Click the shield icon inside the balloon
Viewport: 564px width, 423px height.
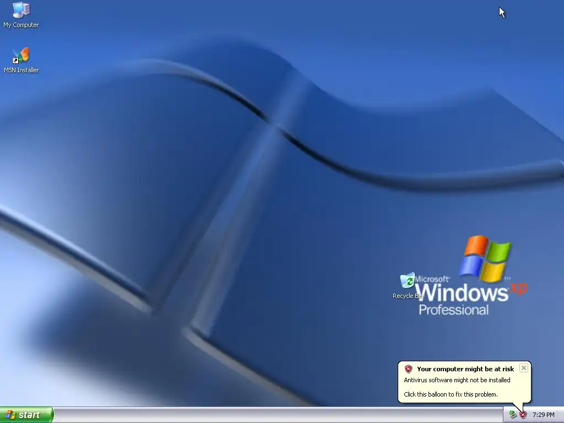click(x=408, y=368)
